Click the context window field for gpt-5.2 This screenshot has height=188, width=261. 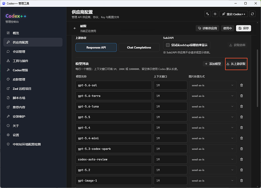[171, 170]
